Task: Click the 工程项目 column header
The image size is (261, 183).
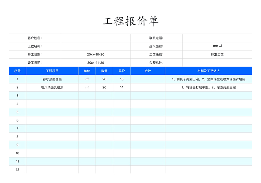Action: click(52, 71)
